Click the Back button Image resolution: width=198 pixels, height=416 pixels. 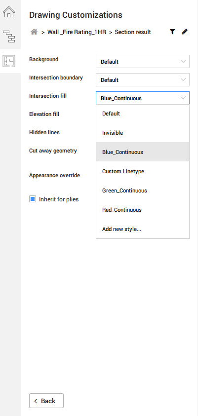(x=46, y=401)
